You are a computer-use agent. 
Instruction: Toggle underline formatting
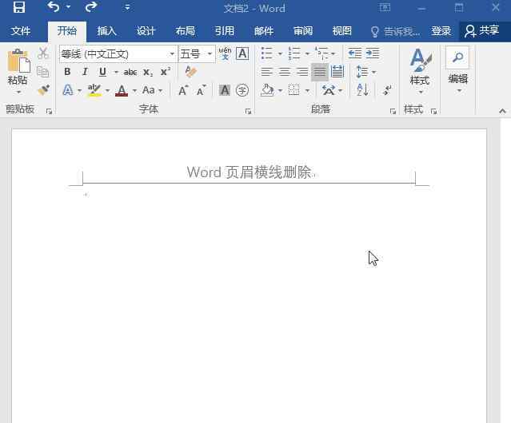102,72
